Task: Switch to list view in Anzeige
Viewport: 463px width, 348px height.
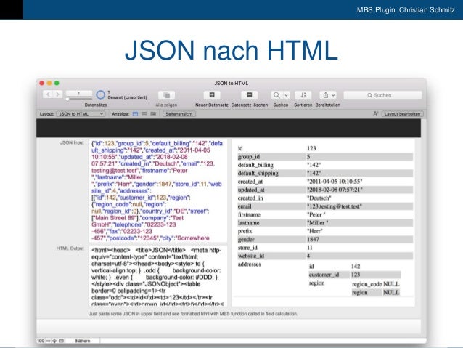Action: (144, 114)
